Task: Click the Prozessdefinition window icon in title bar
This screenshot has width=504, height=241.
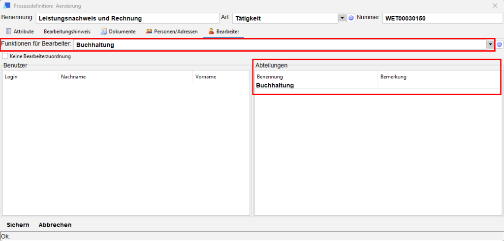Action: click(x=7, y=6)
